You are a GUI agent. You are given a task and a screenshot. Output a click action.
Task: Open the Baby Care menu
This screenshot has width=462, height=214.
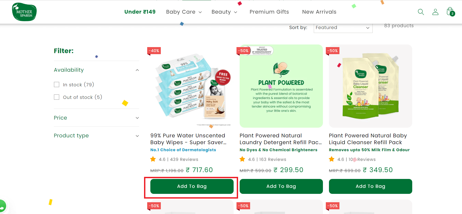pos(184,12)
